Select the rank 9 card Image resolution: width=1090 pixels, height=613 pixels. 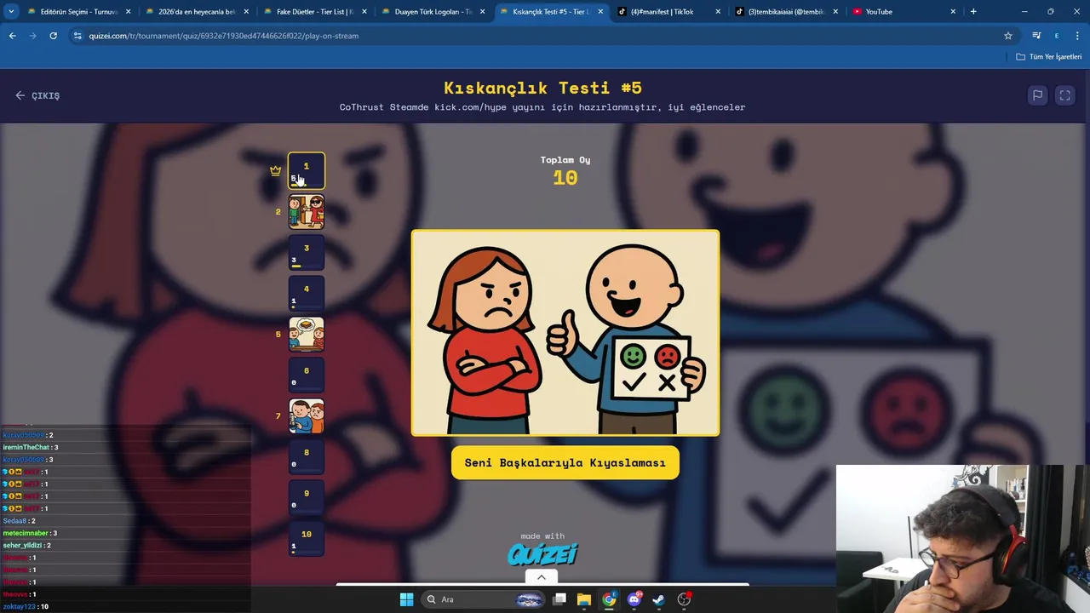307,497
